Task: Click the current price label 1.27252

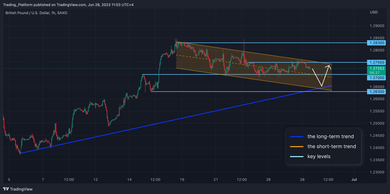Action: pyautogui.click(x=376, y=68)
